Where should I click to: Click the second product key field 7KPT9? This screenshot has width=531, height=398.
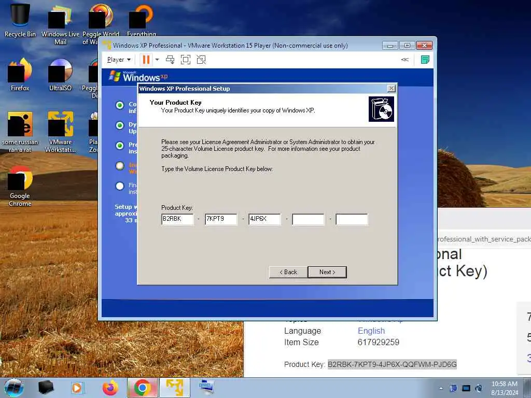click(221, 219)
